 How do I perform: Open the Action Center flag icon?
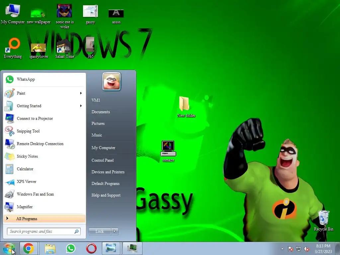291,249
